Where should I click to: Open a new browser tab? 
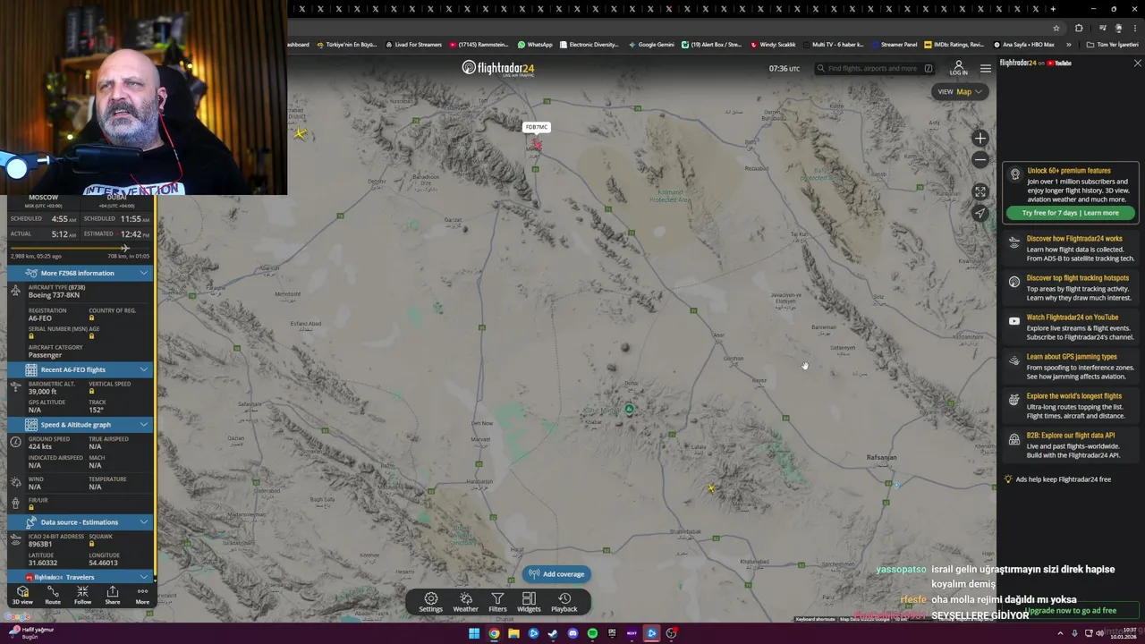(1054, 9)
